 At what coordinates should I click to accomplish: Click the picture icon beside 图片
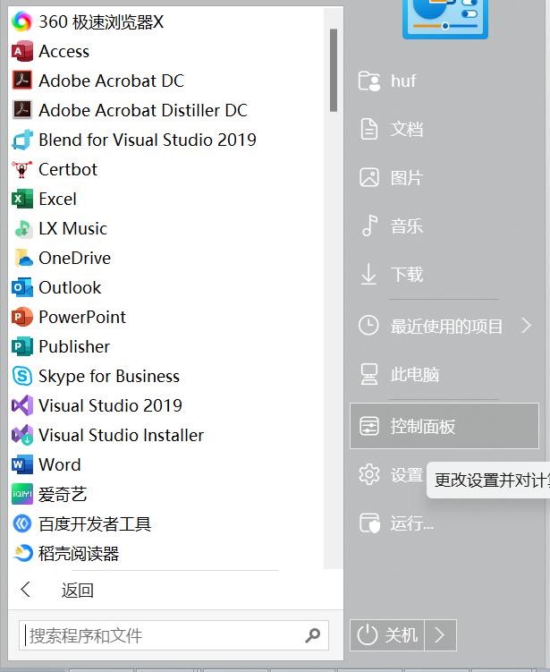pyautogui.click(x=368, y=177)
